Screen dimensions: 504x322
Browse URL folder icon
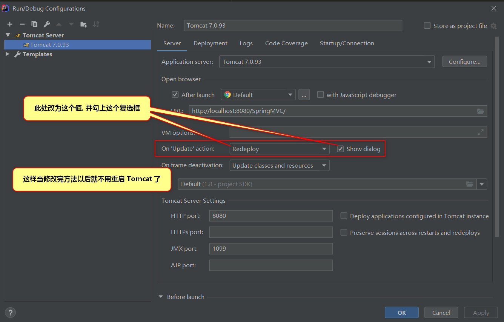(480, 111)
